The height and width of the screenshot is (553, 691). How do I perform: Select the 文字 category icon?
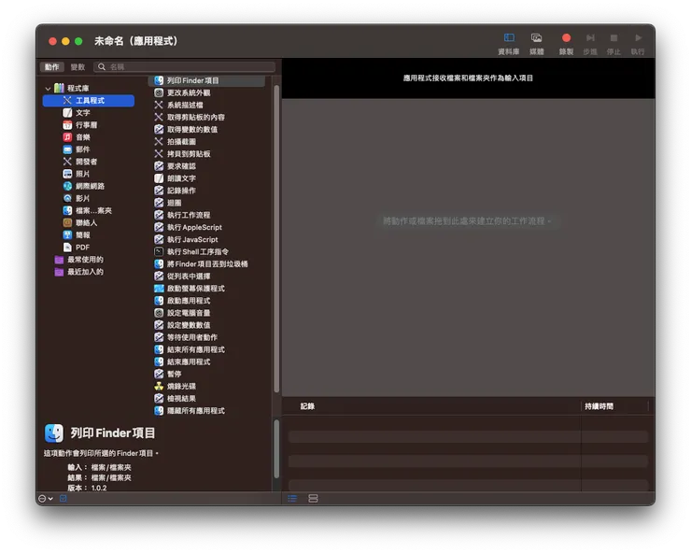point(67,113)
